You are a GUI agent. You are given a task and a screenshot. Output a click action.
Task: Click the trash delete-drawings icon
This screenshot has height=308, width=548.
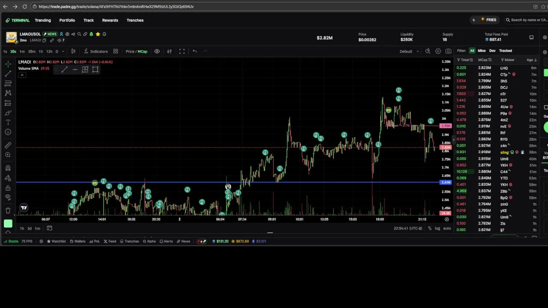click(x=8, y=210)
